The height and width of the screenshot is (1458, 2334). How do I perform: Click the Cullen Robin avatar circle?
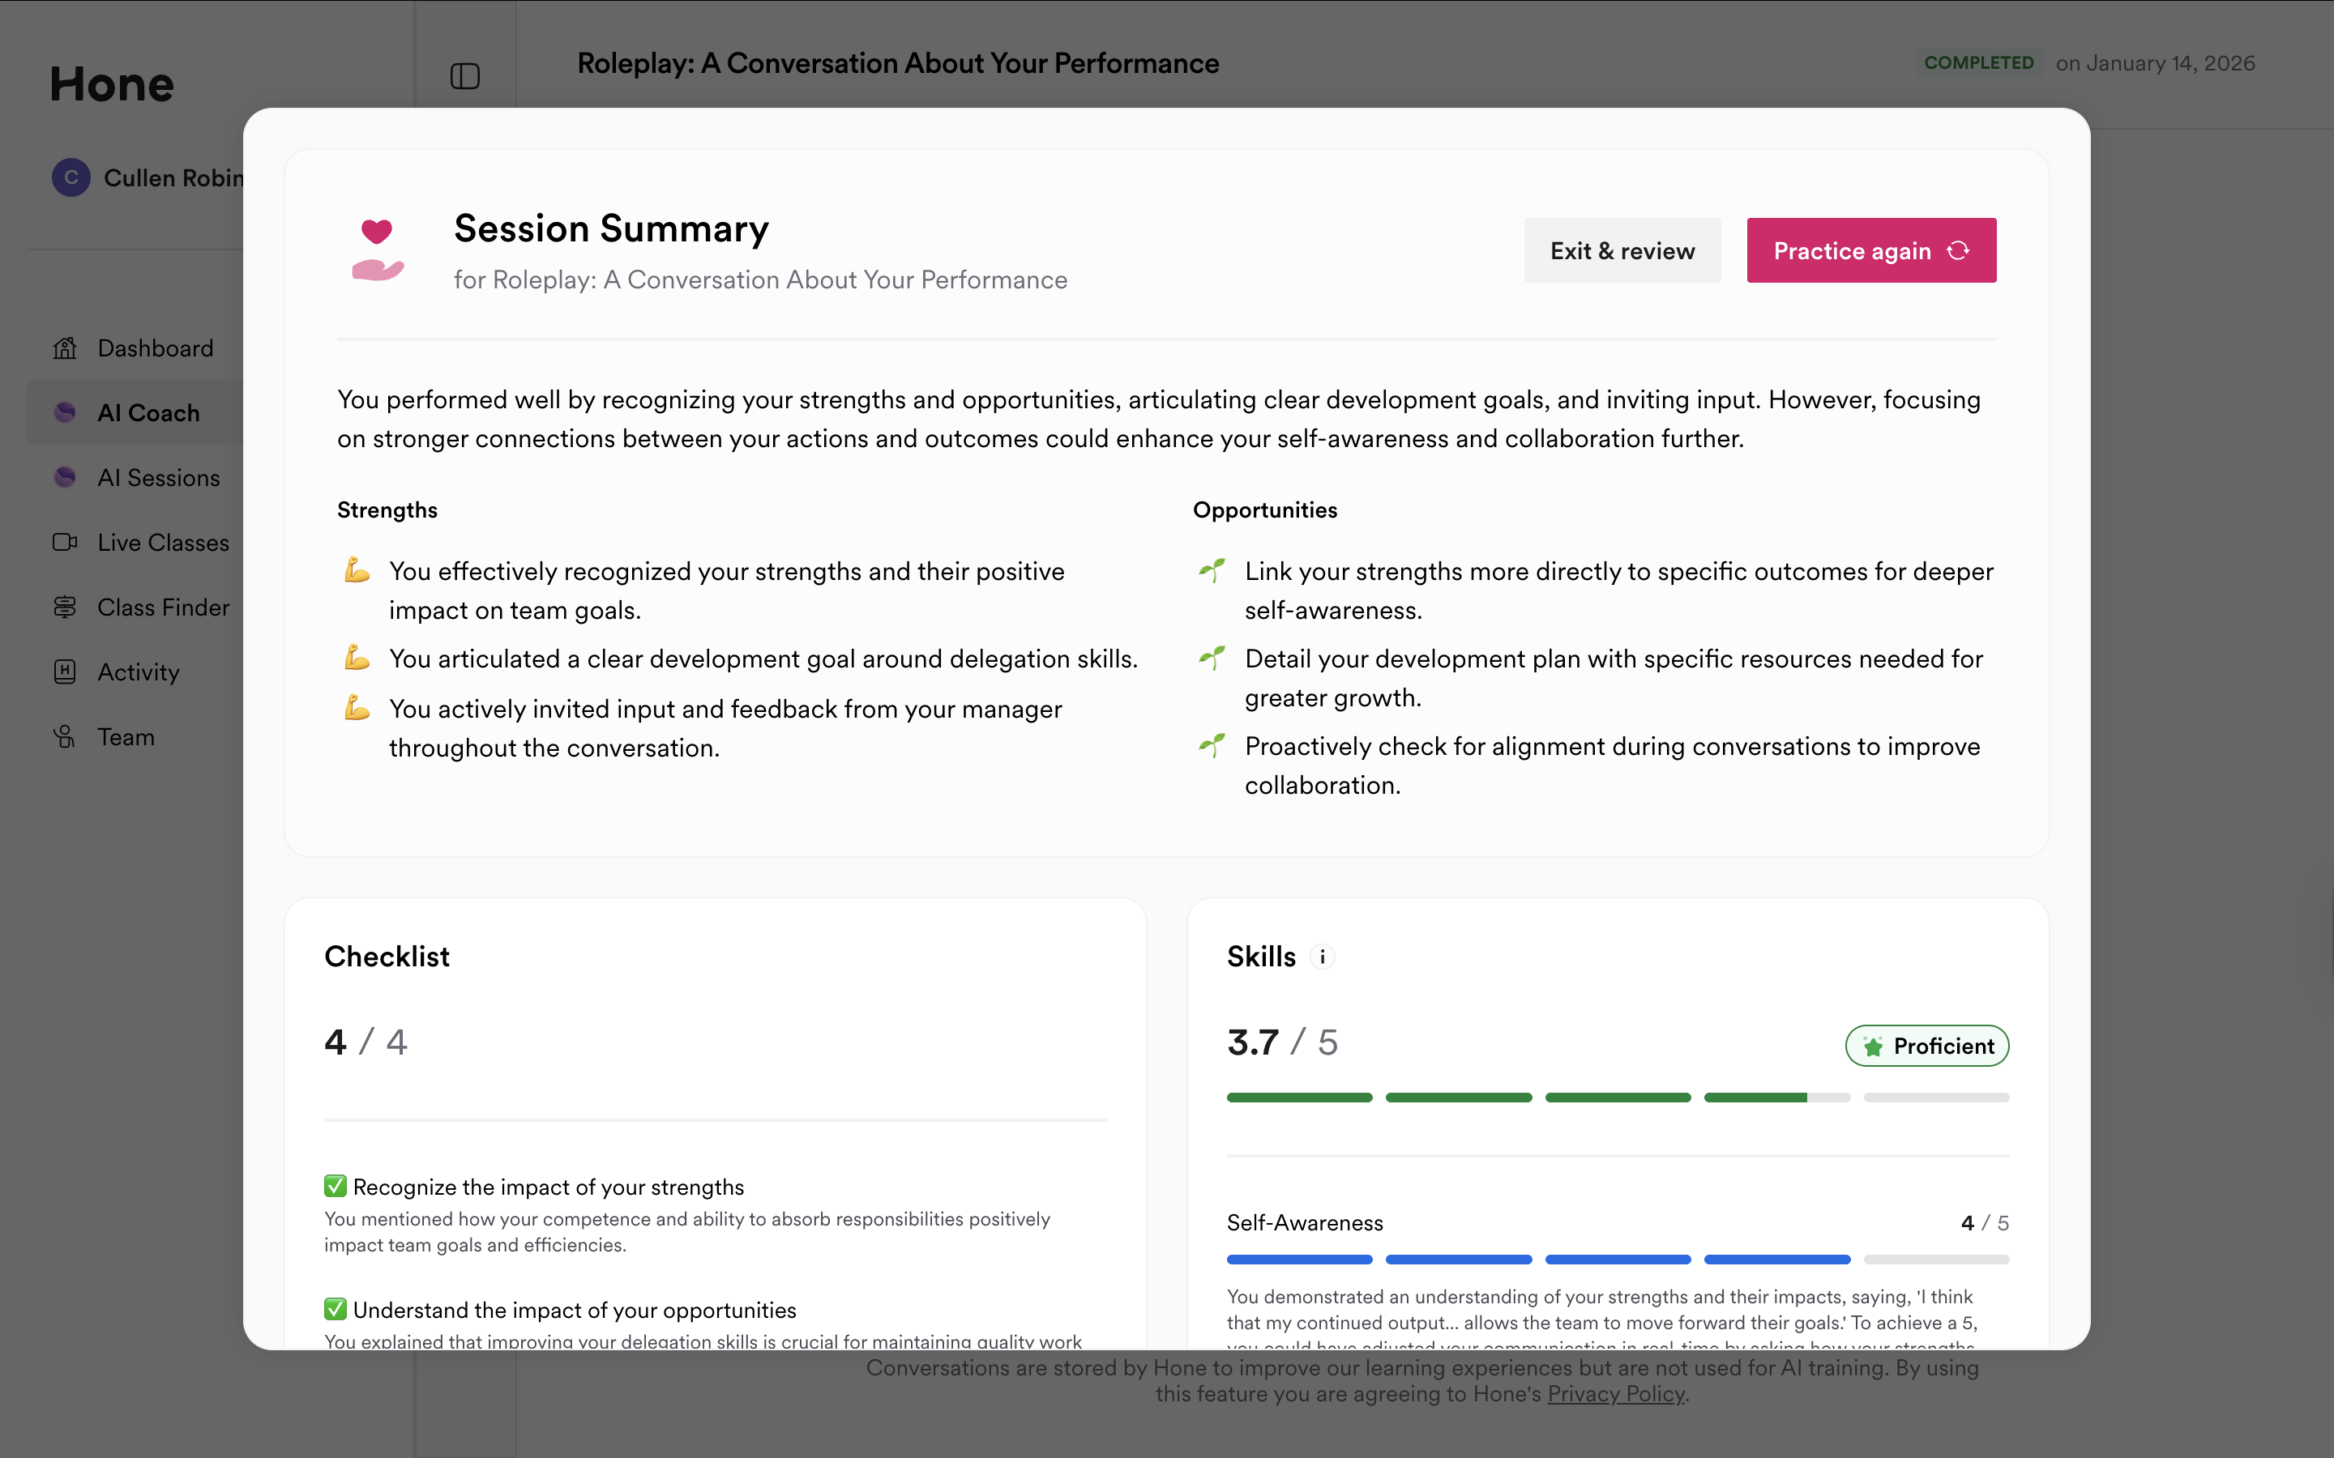pos(71,177)
